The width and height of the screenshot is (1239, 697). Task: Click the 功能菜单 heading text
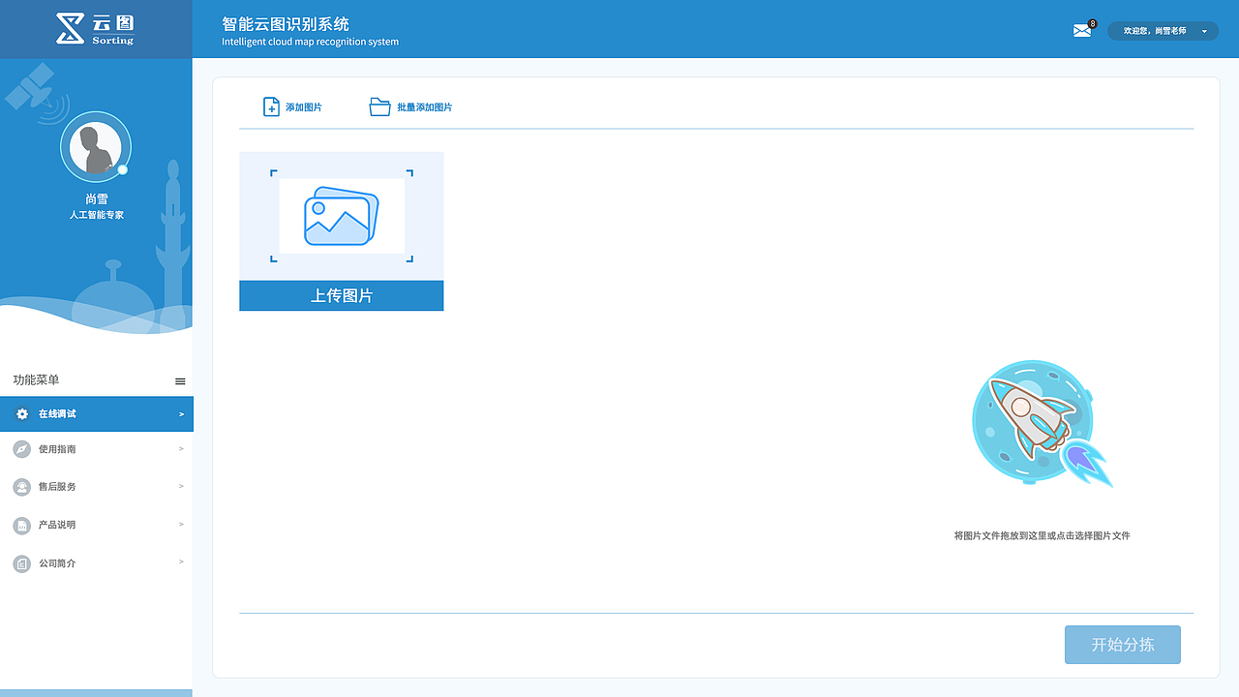pyautogui.click(x=36, y=380)
